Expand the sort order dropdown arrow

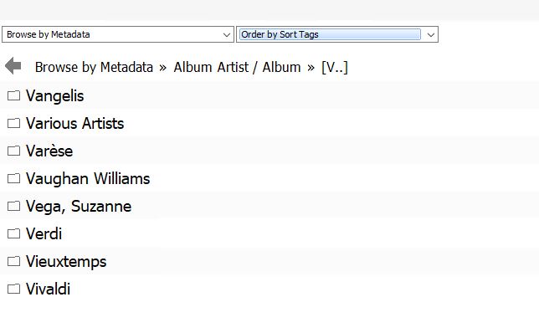tap(431, 34)
